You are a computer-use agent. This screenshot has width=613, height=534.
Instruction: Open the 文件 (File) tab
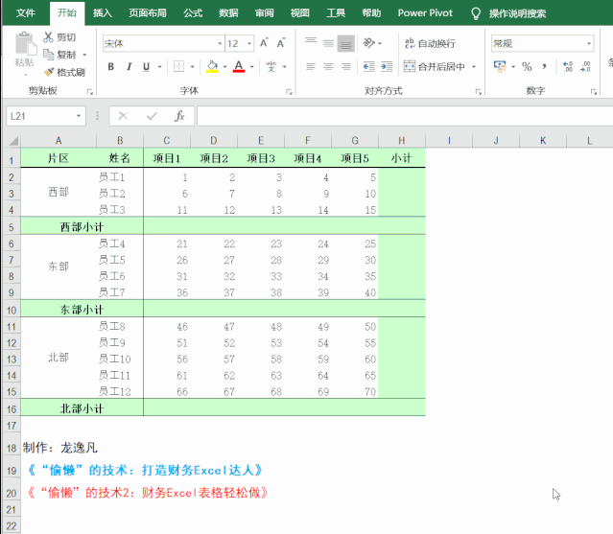26,12
